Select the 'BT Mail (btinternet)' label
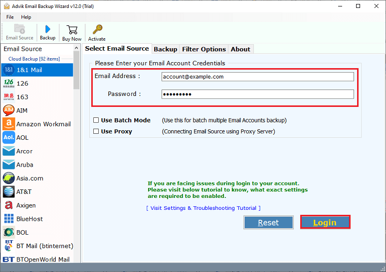Screen dimensions: 386x272 coord(45,246)
